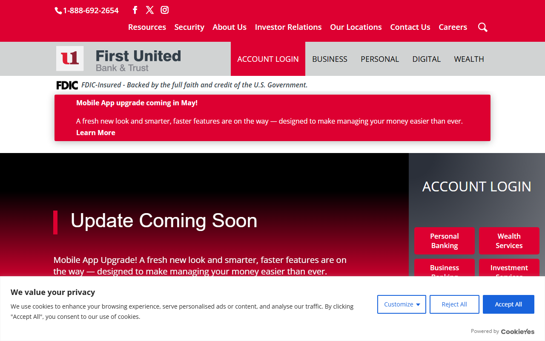Click Reject All cookies button

point(454,304)
